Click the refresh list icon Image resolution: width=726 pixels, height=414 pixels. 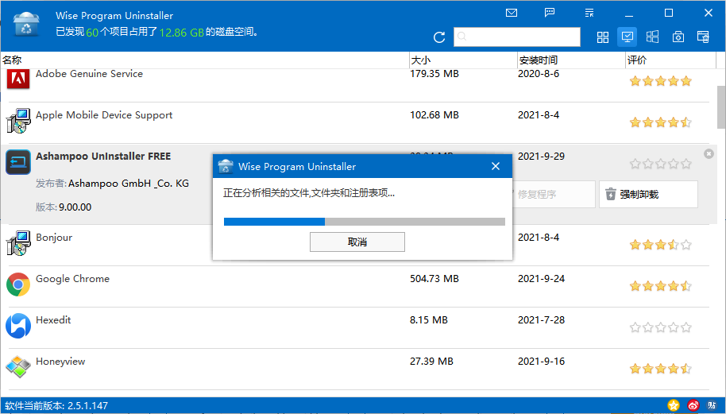[439, 37]
